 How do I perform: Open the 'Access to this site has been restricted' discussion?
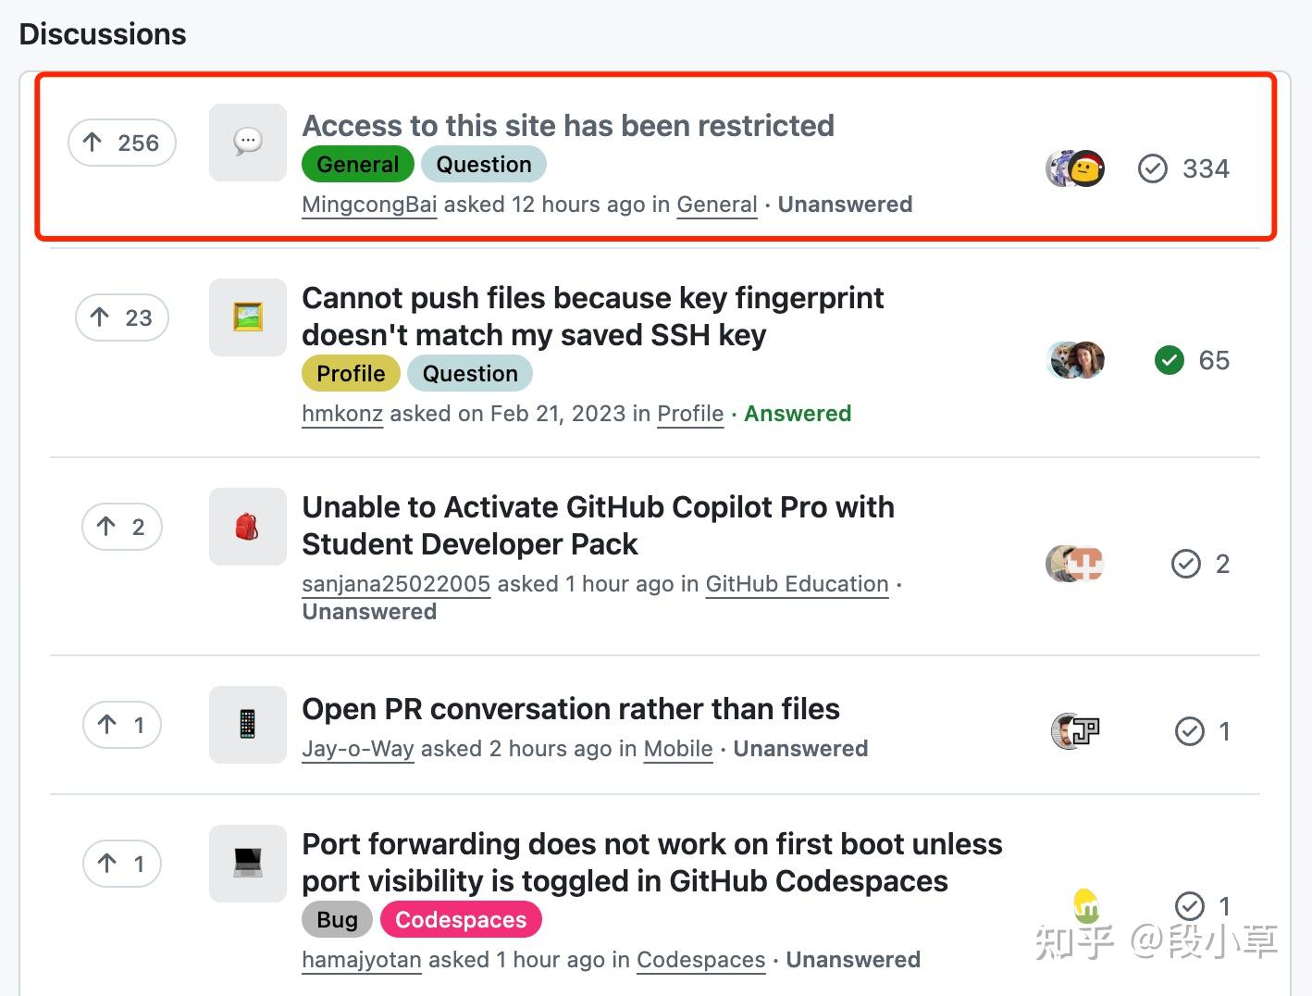(568, 125)
